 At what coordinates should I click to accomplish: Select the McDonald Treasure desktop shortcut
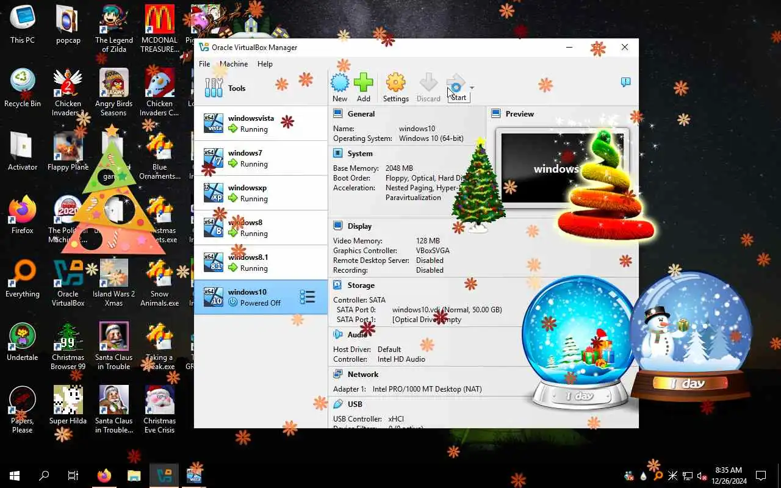[160, 29]
